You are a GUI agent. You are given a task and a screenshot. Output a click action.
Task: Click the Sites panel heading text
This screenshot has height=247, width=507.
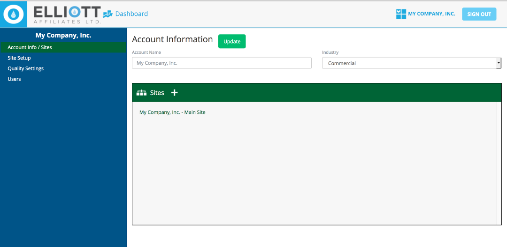tap(157, 93)
